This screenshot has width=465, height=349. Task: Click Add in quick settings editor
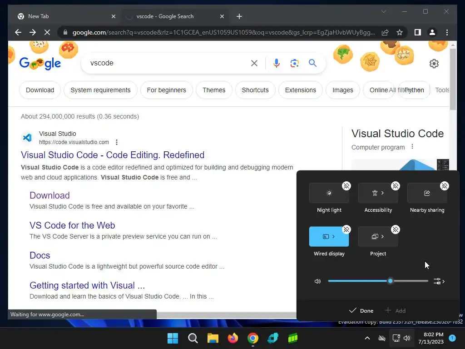coord(395,311)
